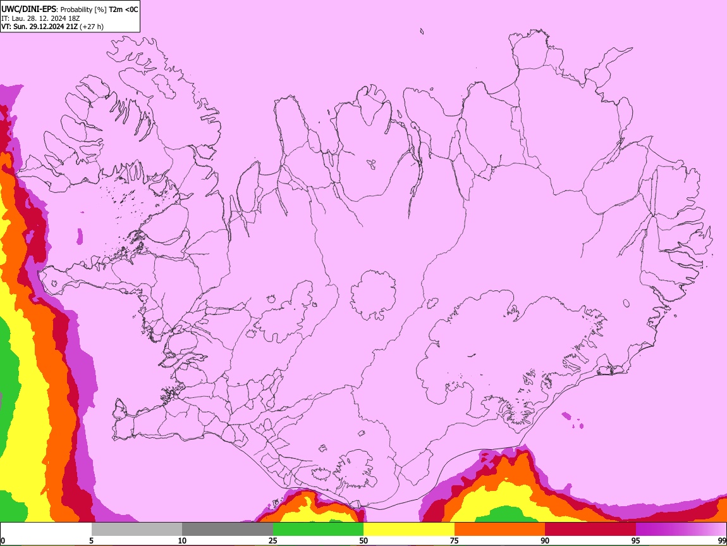Click the magenta 95–99 legend band
This screenshot has height=546, width=727.
[681, 530]
